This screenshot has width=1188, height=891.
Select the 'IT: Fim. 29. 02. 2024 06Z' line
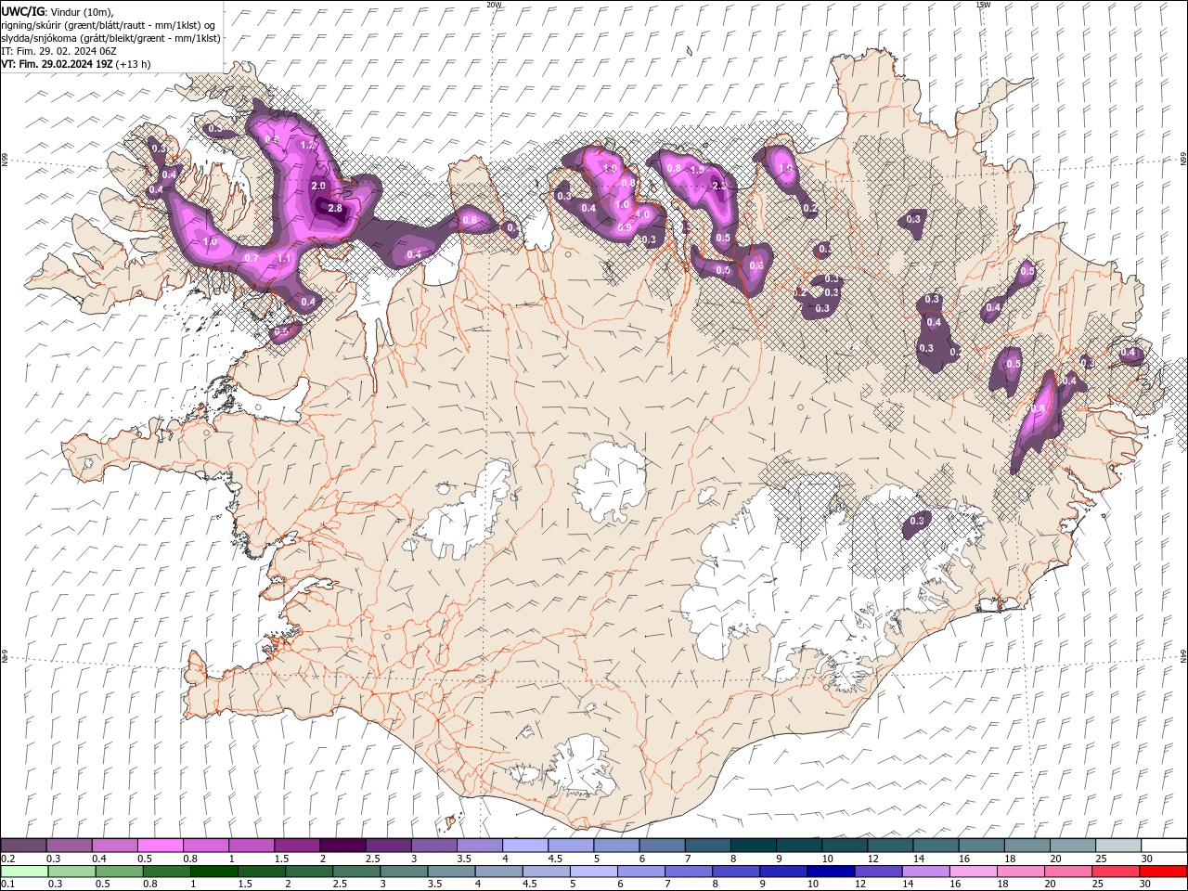point(58,51)
